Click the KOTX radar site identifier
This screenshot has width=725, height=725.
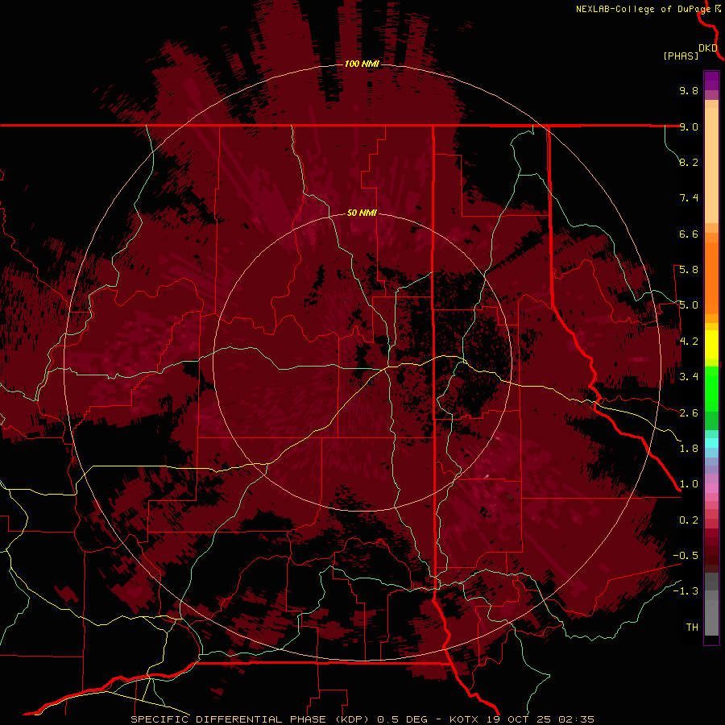(464, 719)
